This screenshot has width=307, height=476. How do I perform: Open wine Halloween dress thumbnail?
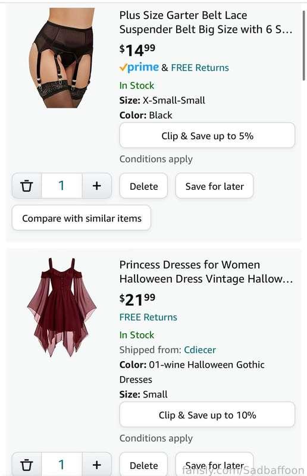click(x=62, y=307)
